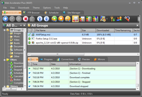
Task: Click the blue Add download plus icon
Action: tap(6, 19)
